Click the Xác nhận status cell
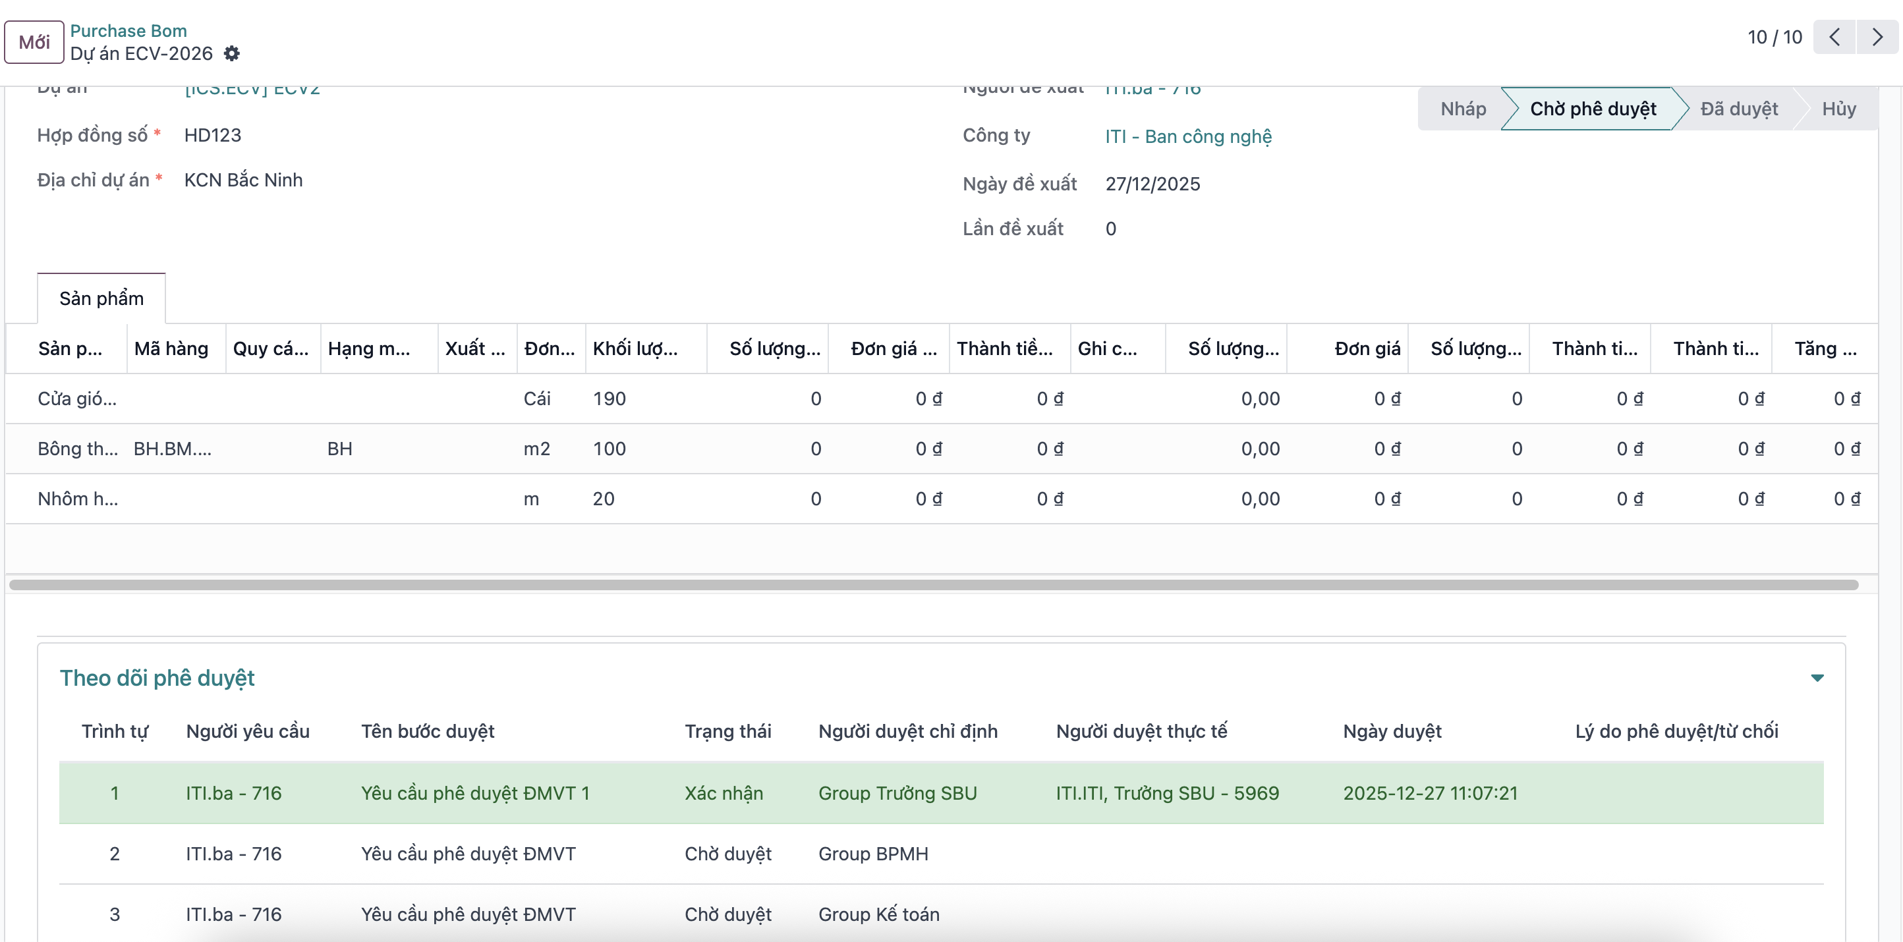Viewport: 1903px width, 942px height. pos(724,793)
